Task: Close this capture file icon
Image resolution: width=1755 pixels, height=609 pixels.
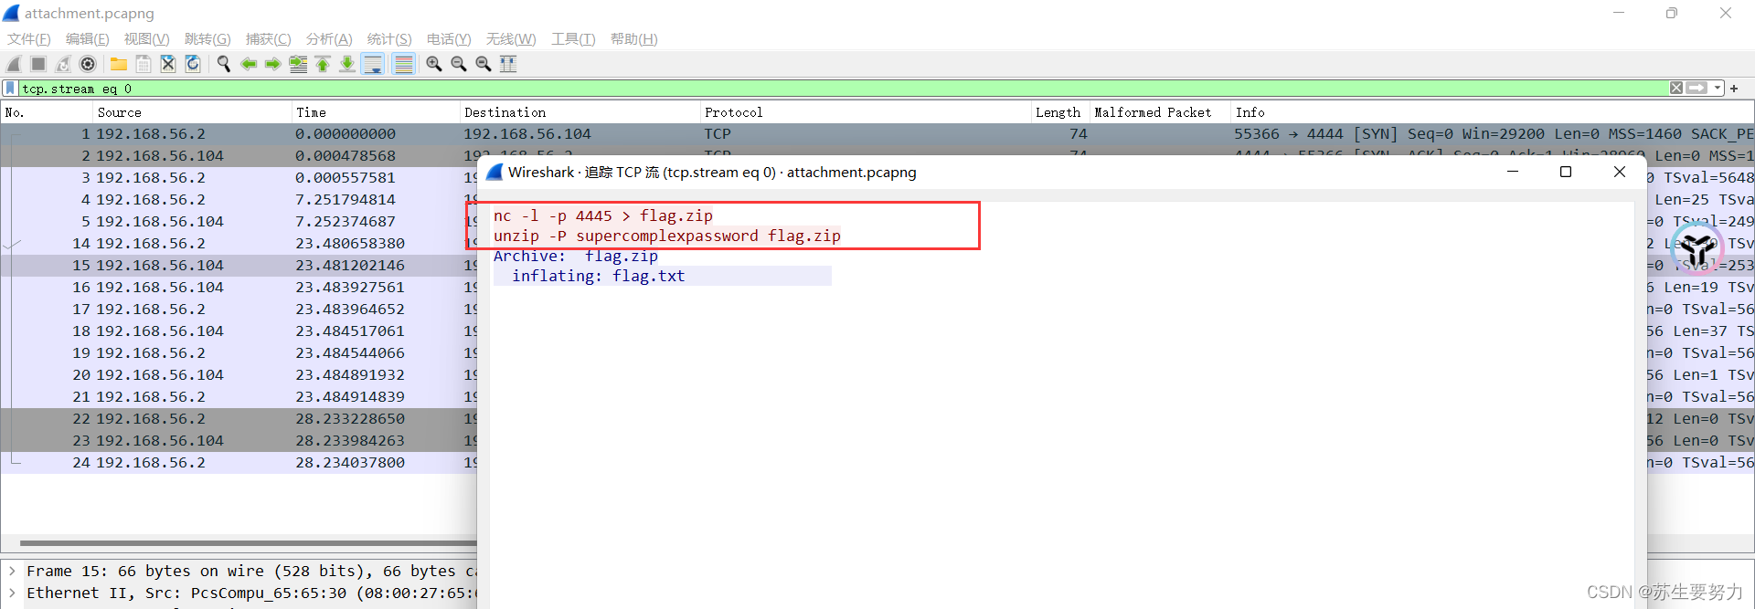Action: [168, 64]
